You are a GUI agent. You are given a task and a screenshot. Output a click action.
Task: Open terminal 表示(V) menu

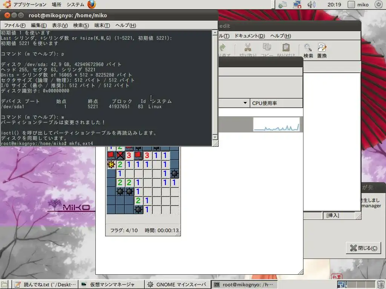pos(60,25)
